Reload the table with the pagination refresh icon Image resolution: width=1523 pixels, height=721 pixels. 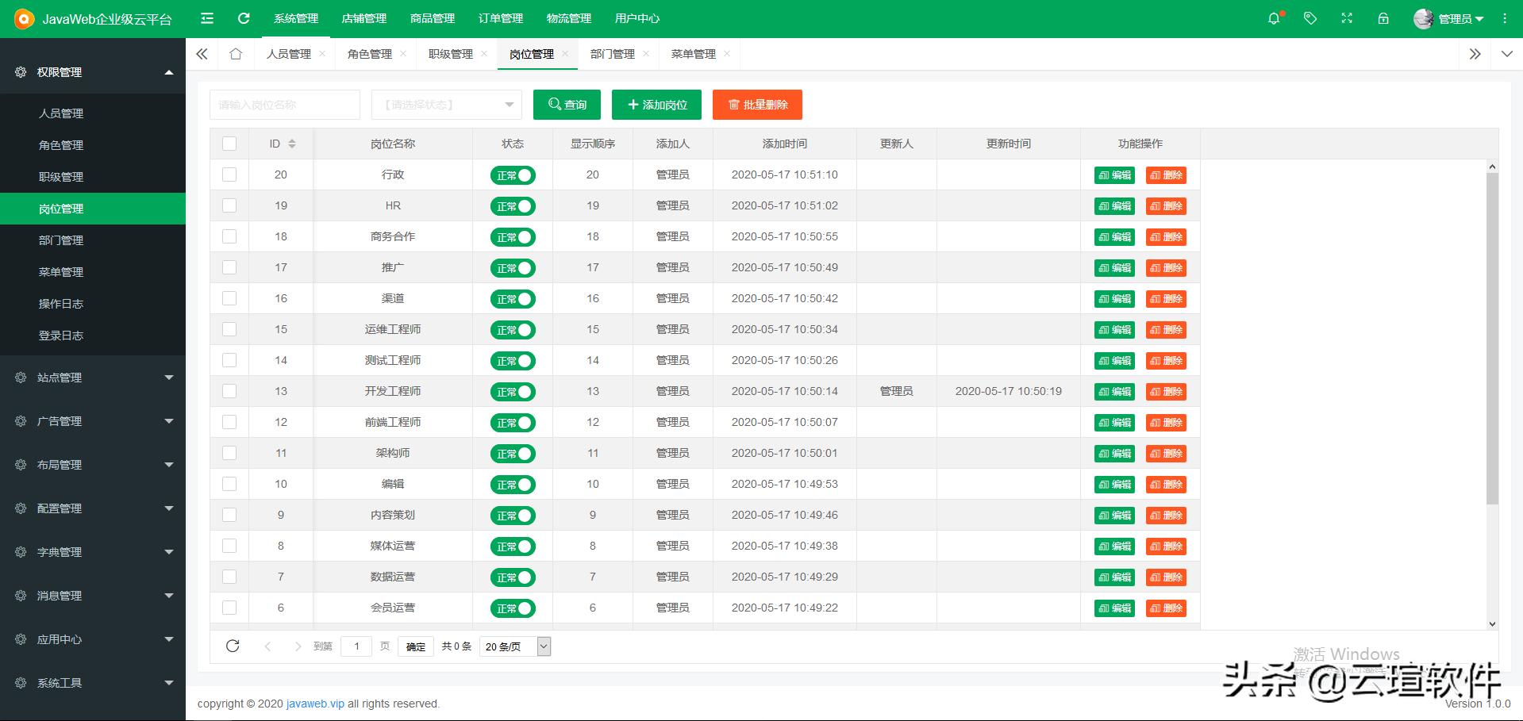click(x=233, y=646)
